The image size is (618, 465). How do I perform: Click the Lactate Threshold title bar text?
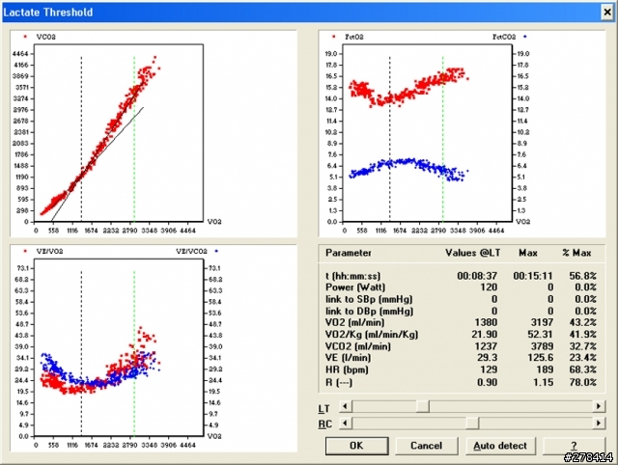(x=48, y=13)
